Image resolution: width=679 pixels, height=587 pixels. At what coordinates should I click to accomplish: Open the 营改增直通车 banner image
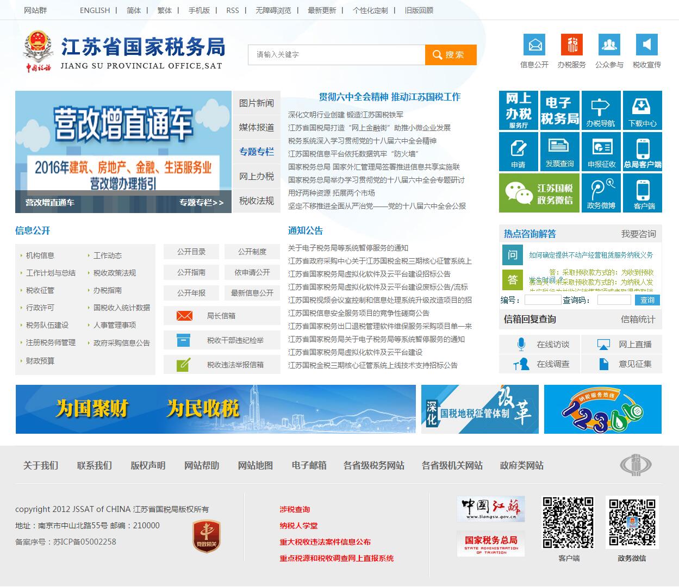[x=123, y=152]
